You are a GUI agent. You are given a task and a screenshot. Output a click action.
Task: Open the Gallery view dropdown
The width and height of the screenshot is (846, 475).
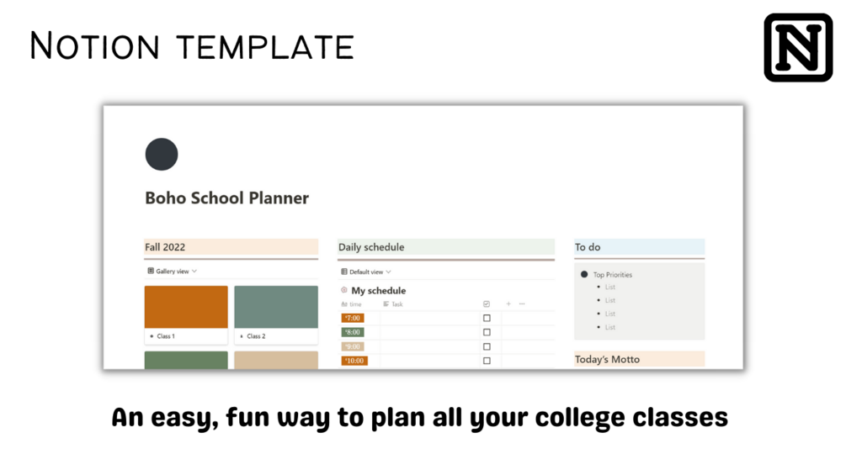[173, 272]
